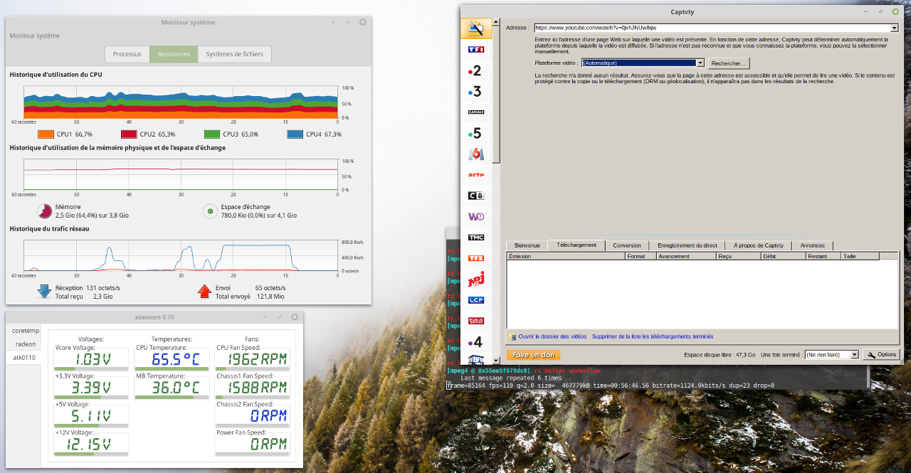Screen dimensions: 911x473
Task: Open the Plateforme vidéo dropdown
Action: [700, 63]
